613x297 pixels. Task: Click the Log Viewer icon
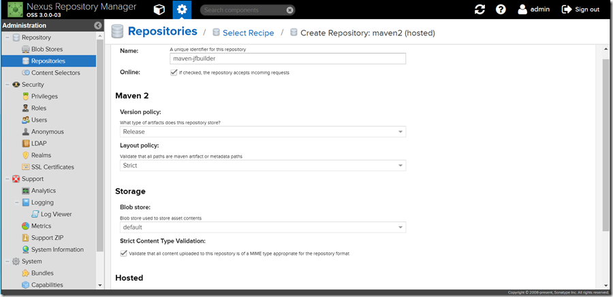point(35,214)
